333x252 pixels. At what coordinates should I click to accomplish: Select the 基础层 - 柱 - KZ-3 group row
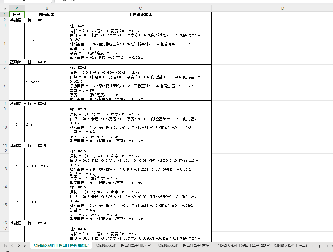coord(110,104)
